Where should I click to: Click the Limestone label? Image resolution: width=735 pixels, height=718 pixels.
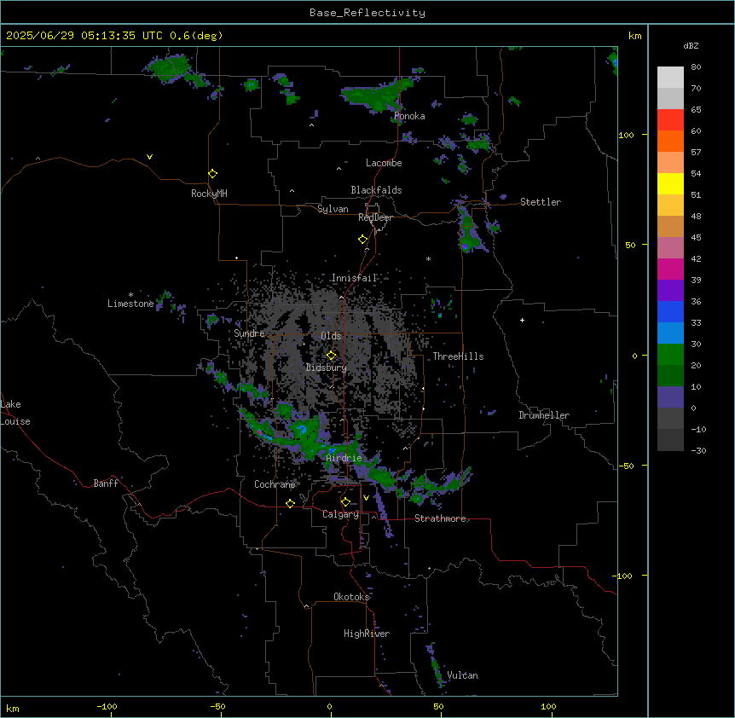pyautogui.click(x=130, y=304)
